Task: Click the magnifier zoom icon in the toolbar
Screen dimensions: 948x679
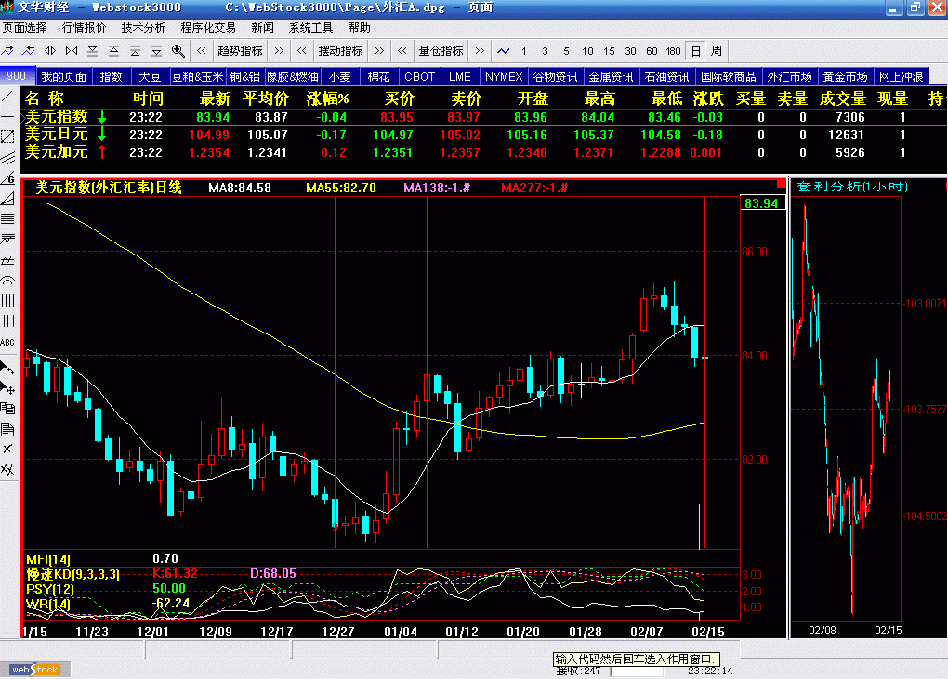Action: [178, 51]
